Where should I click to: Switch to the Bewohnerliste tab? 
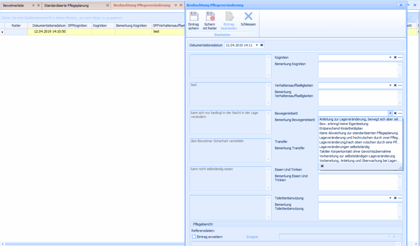[14, 5]
